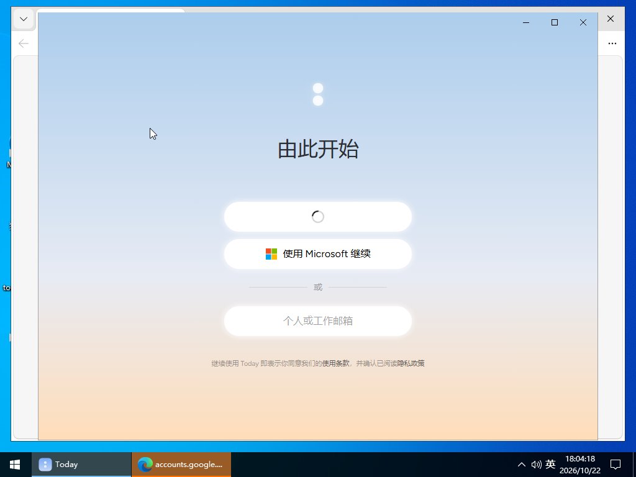The width and height of the screenshot is (636, 477).
Task: Click the back arrow in background window
Action: (x=24, y=43)
